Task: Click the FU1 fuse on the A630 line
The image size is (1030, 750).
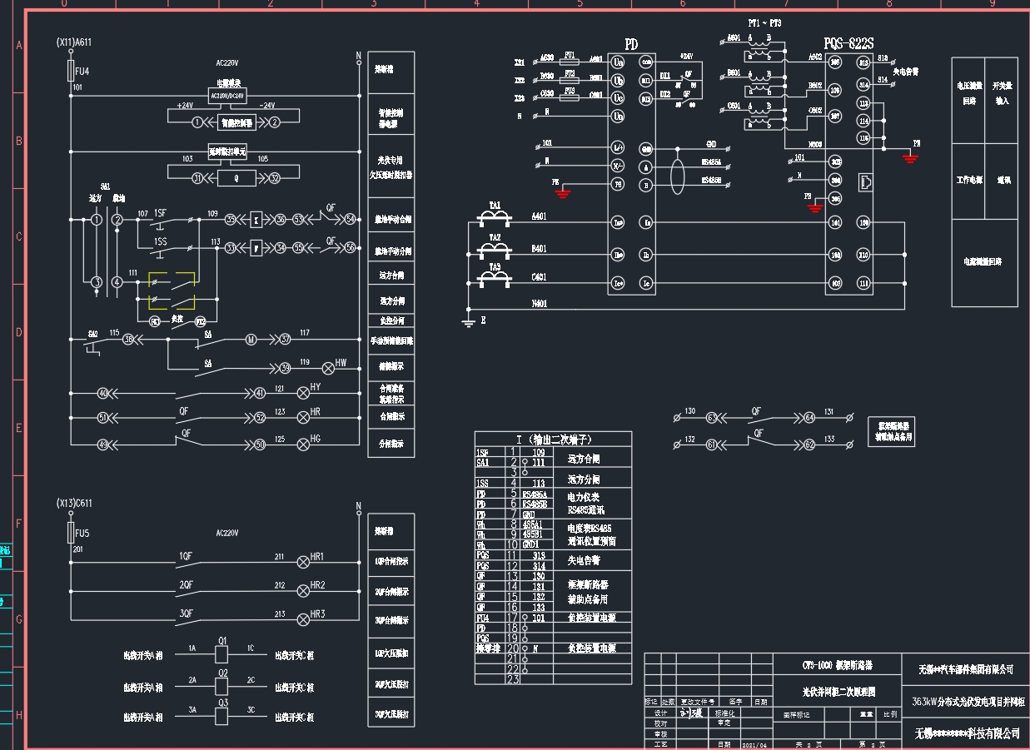Action: [570, 61]
